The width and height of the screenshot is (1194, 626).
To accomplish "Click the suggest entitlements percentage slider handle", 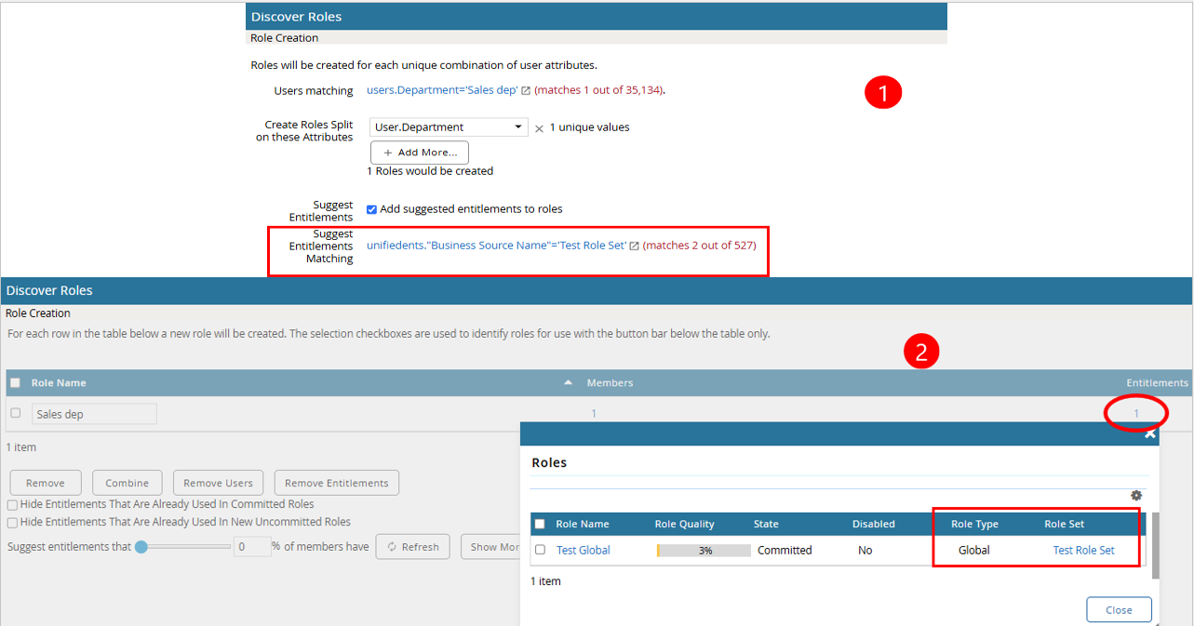I will point(141,547).
